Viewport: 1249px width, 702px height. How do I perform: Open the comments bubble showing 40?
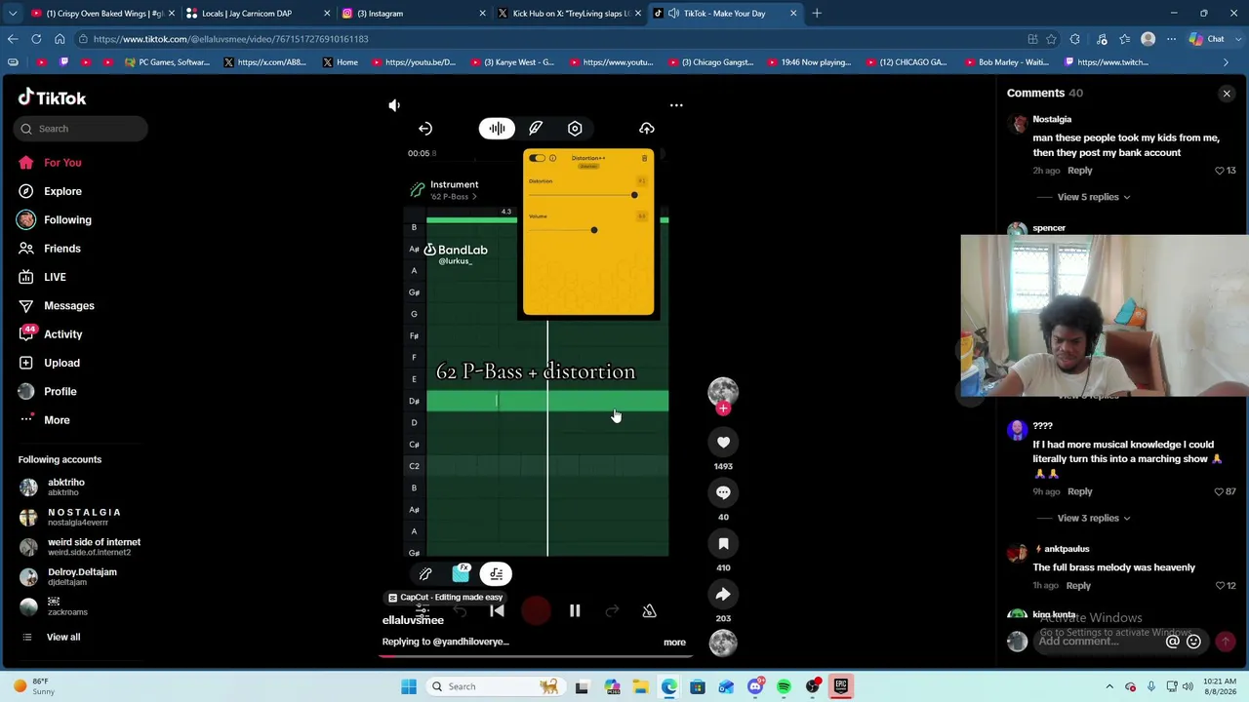[x=723, y=493]
